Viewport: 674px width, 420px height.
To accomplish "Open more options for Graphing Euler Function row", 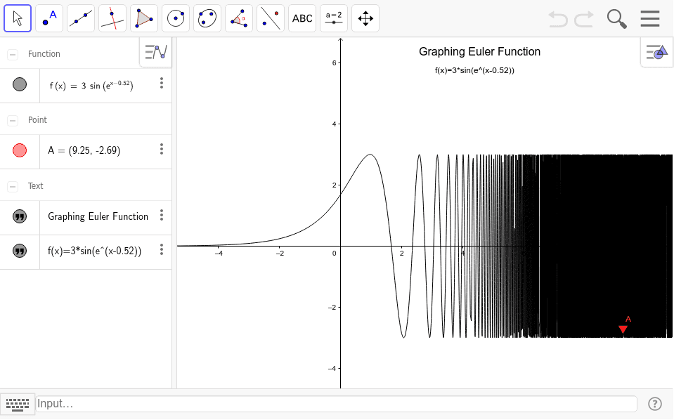I will pyautogui.click(x=162, y=215).
